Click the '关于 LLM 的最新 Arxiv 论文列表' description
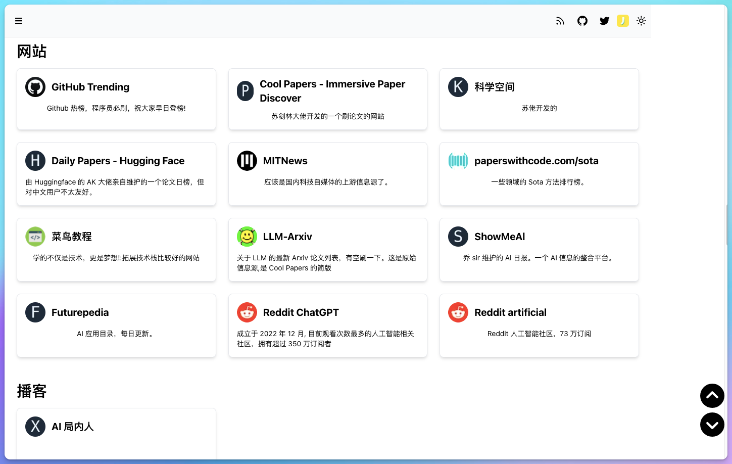732x464 pixels. [x=327, y=263]
